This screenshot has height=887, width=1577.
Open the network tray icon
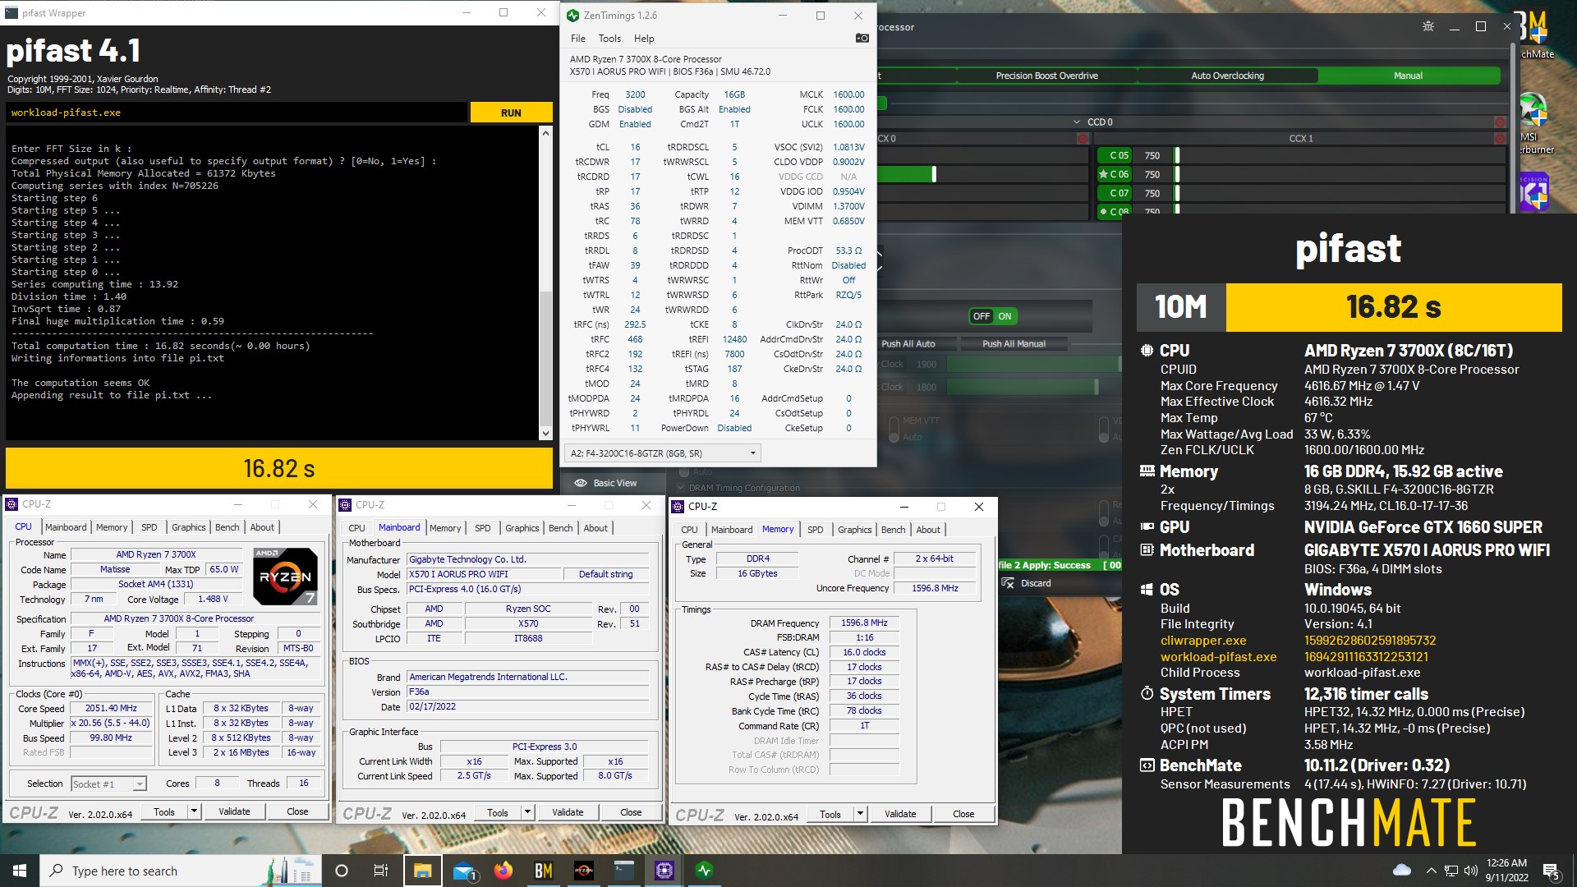pos(1451,871)
